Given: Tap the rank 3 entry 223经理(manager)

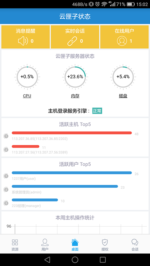Looking at the screenshot, I should (x=26, y=206).
